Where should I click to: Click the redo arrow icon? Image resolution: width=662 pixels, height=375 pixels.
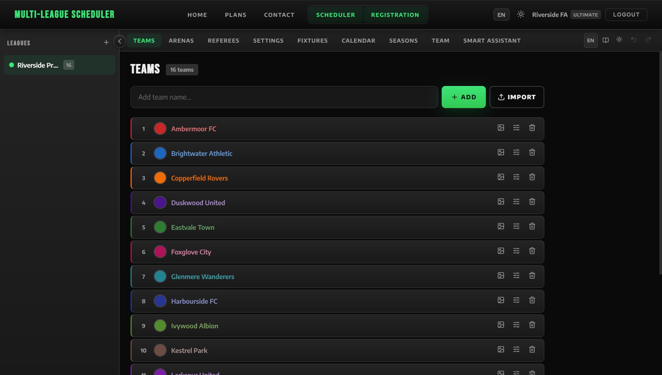[648, 40]
